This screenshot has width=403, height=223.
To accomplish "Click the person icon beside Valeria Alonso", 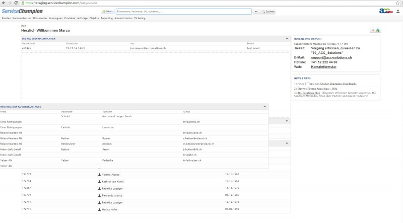I will tap(99, 175).
